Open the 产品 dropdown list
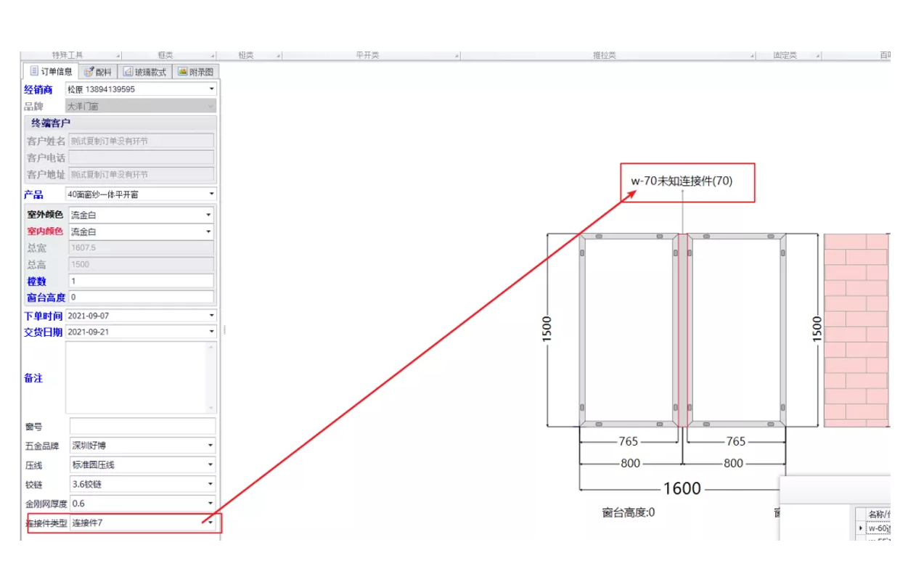 (211, 194)
